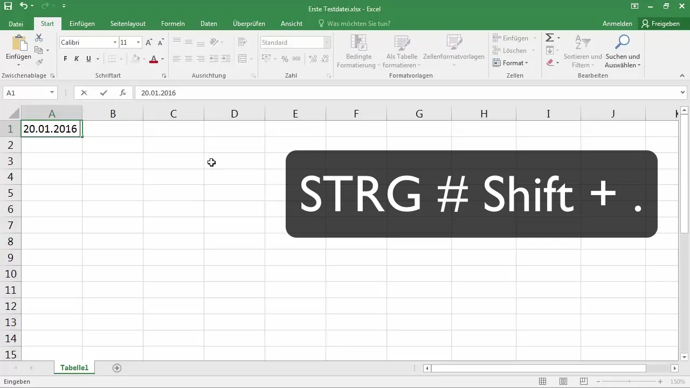Select the Cut scissors icon
690x388 pixels.
tap(39, 38)
